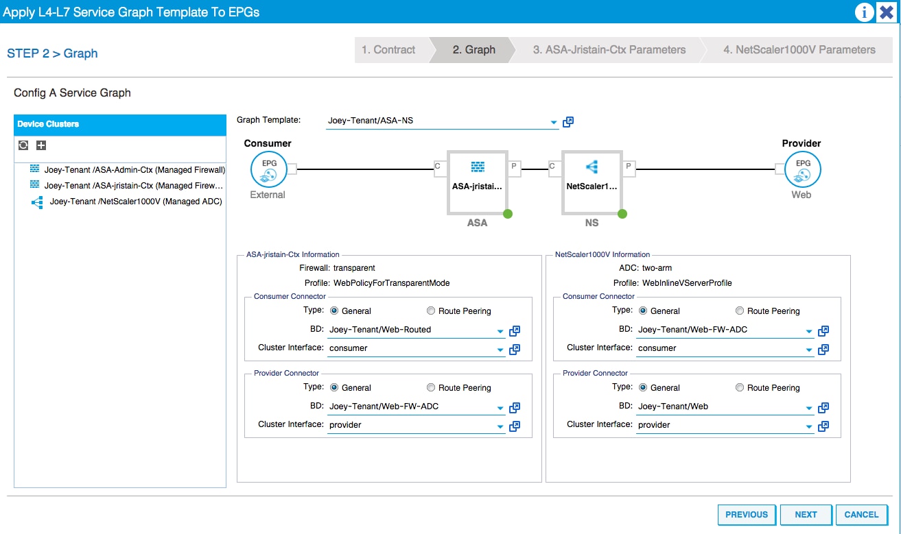
Task: Open the Joey-Tenant/Web-Routed BD dropdown
Action: (x=500, y=330)
